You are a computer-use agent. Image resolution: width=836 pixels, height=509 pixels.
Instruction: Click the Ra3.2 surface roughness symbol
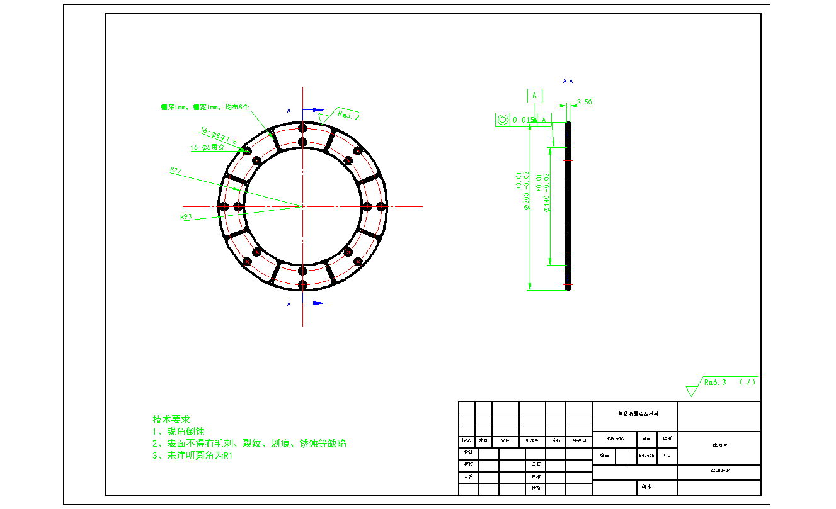tap(347, 115)
